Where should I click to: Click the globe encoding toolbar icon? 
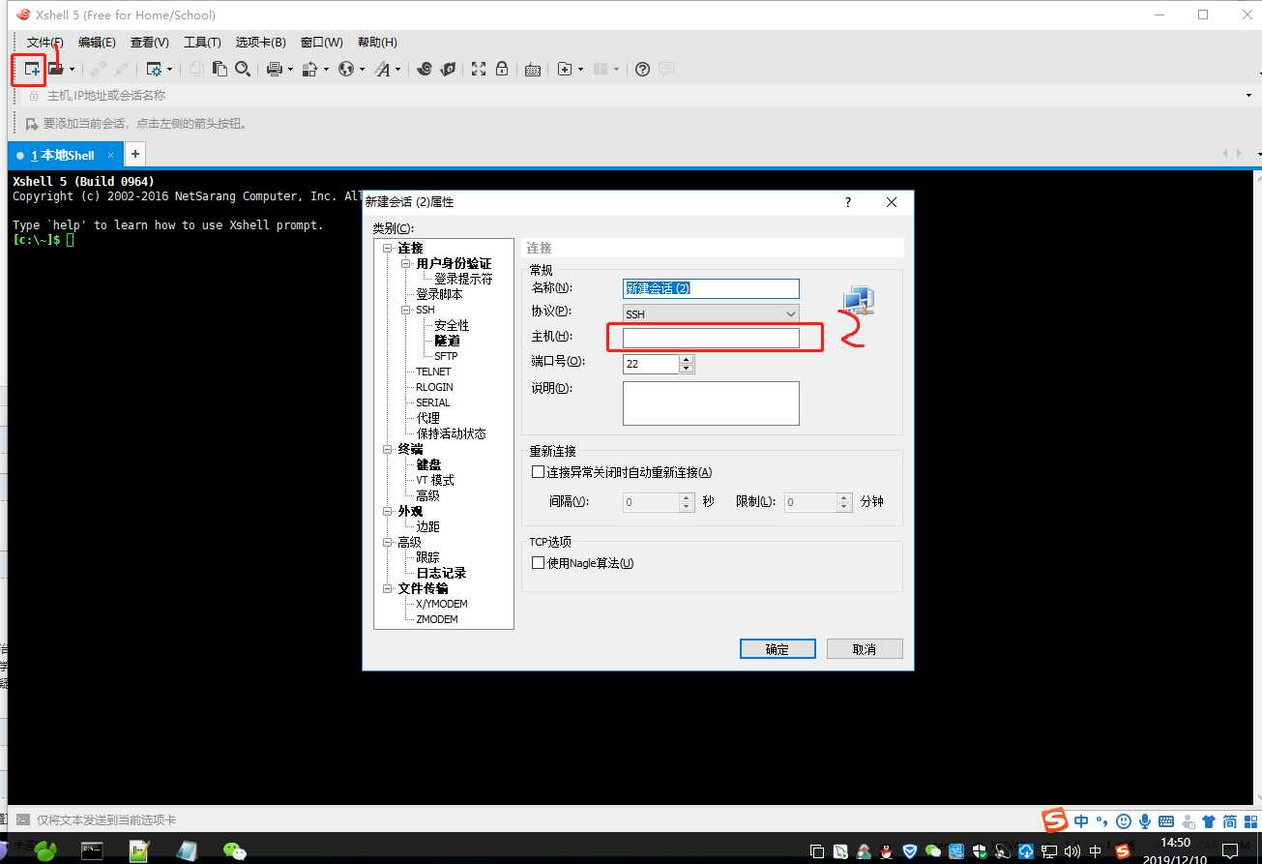[x=346, y=69]
